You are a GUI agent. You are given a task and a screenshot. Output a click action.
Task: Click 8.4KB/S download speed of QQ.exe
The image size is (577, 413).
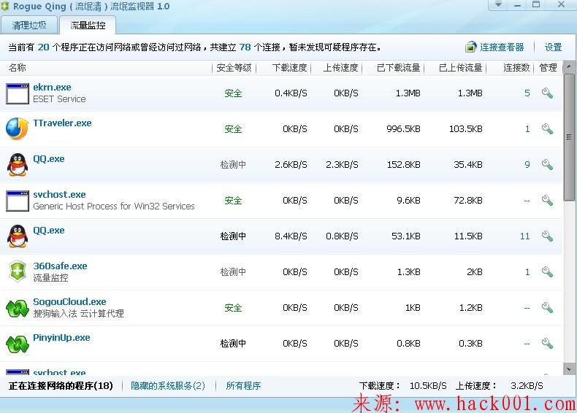point(291,236)
